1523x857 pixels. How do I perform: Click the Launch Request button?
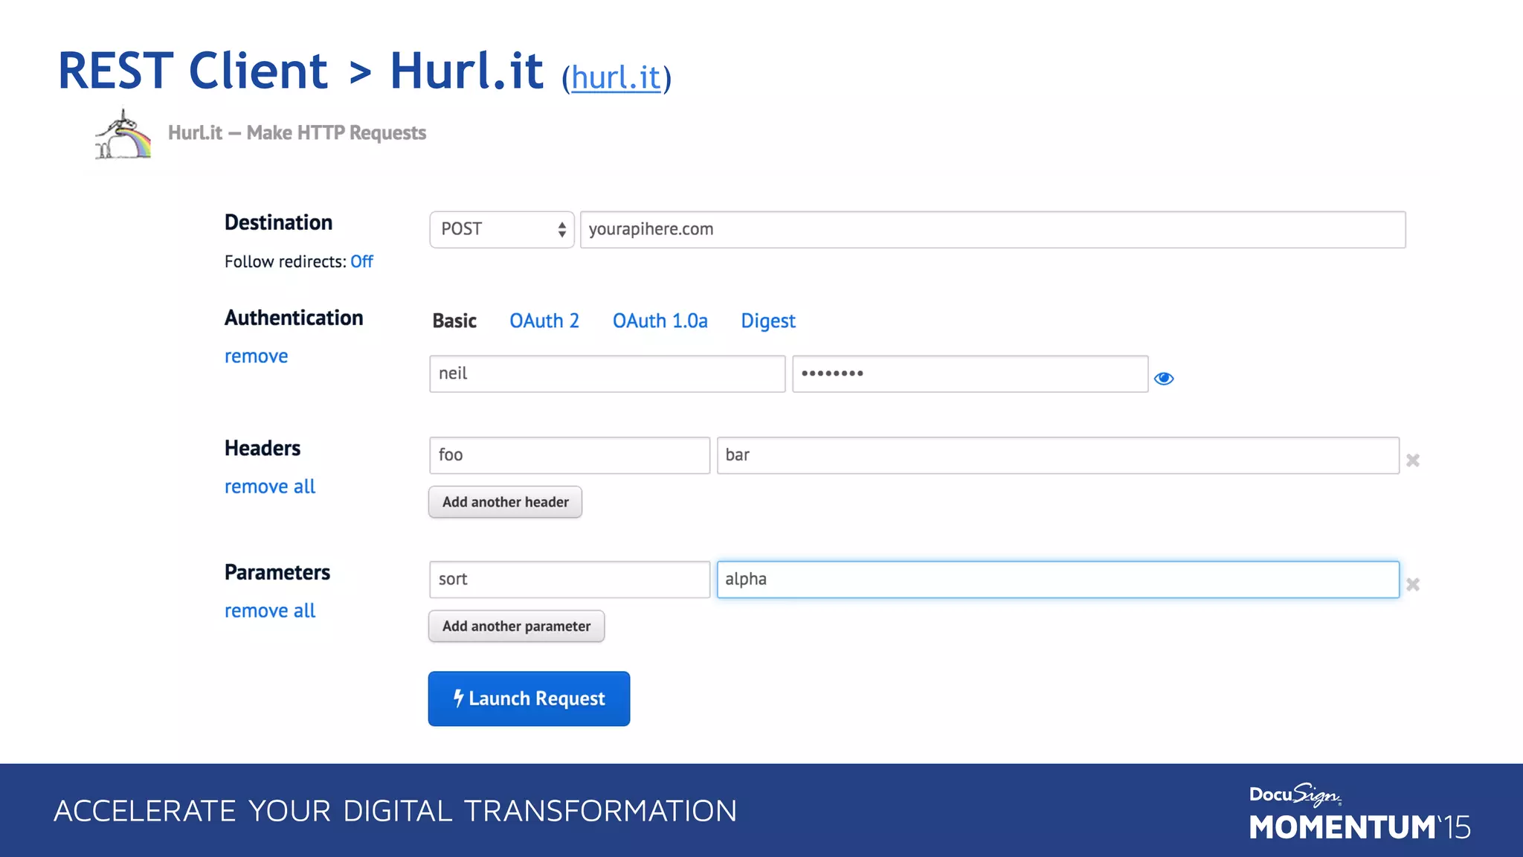click(x=529, y=699)
